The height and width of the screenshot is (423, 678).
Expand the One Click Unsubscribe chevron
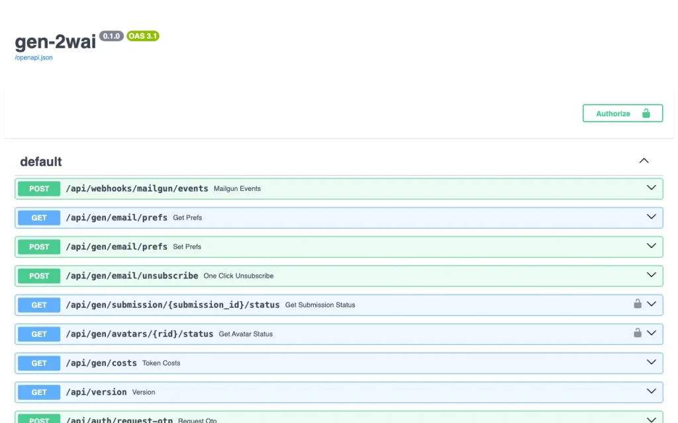(x=652, y=274)
